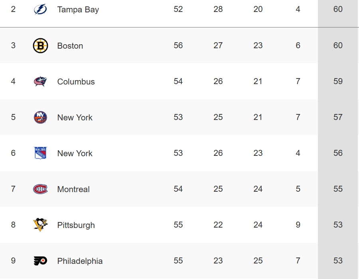Click the Montreal Canadiens logo

(40, 189)
